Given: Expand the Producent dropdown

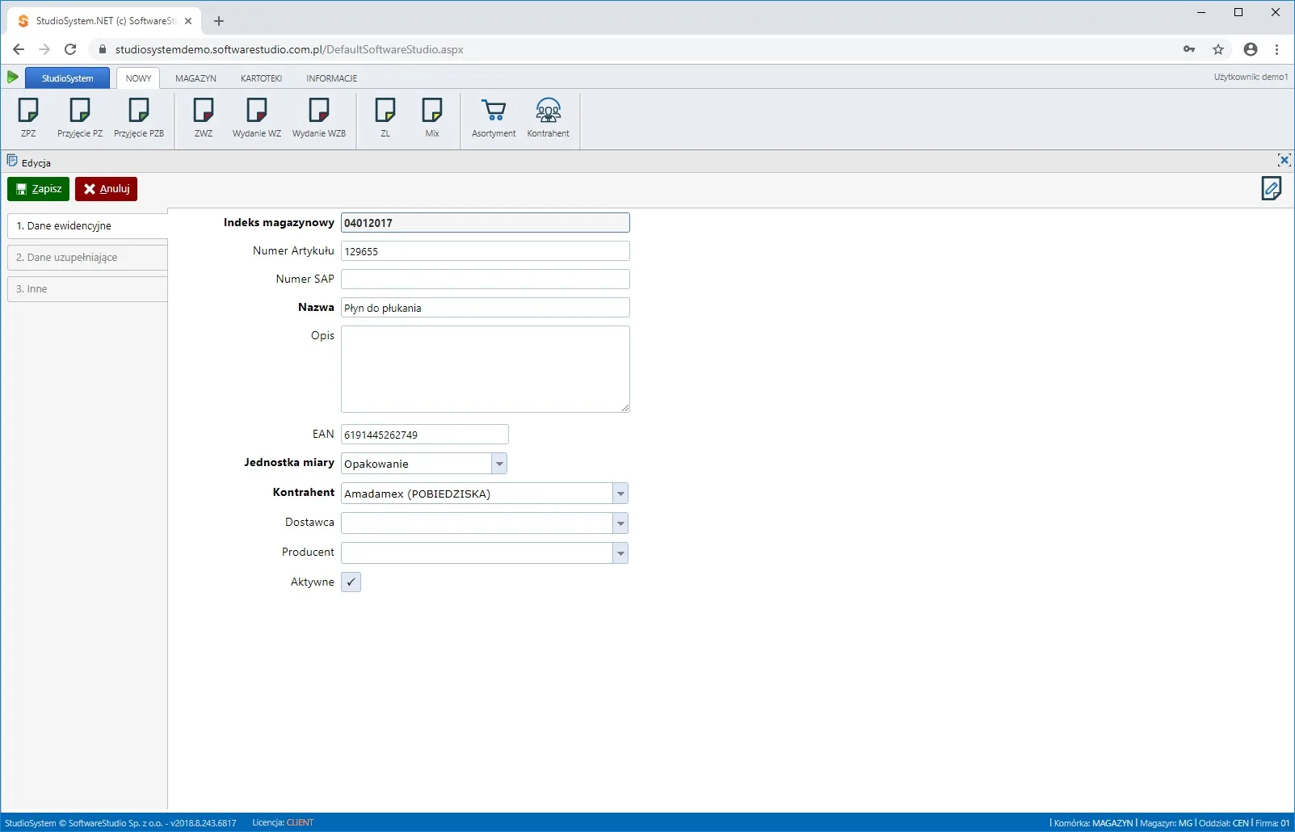Looking at the screenshot, I should click(x=620, y=553).
